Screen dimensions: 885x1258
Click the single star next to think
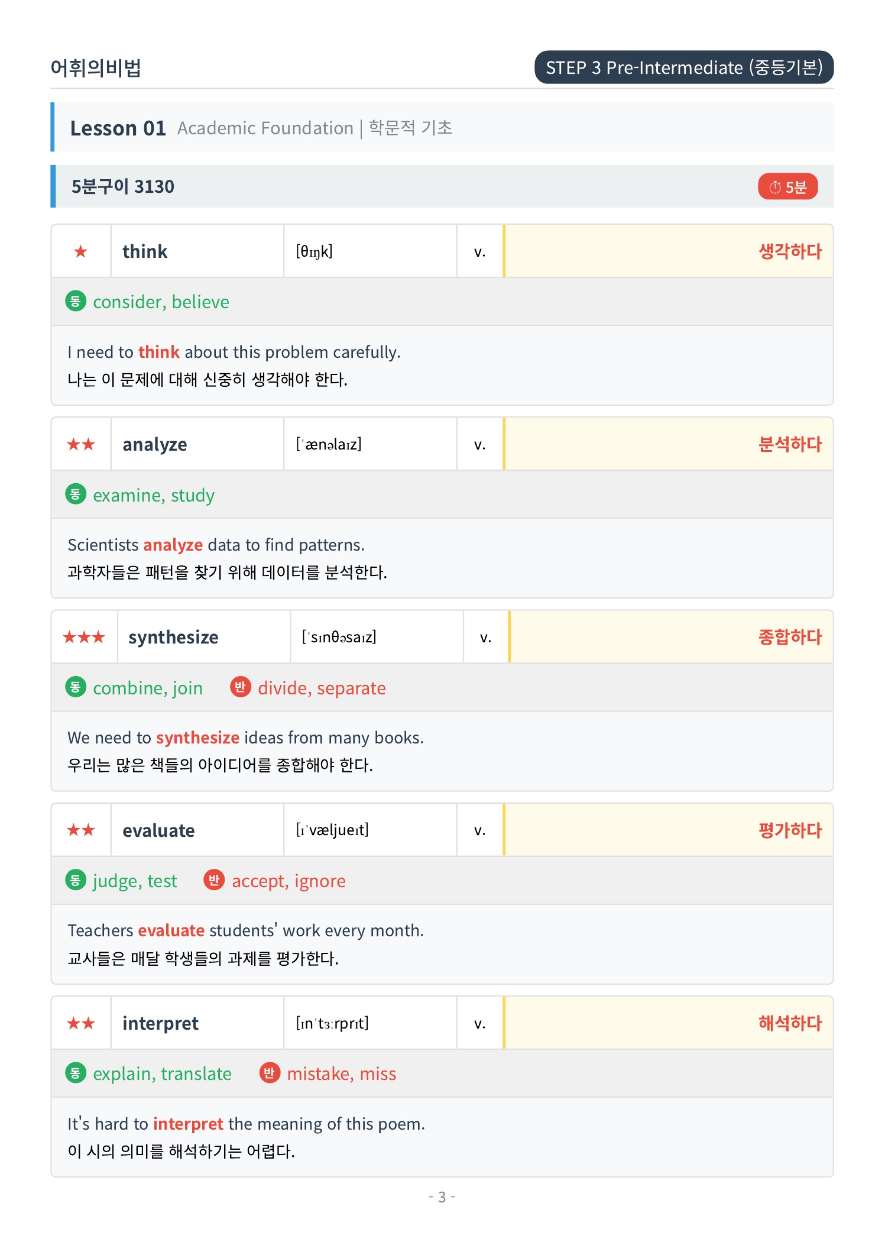pyautogui.click(x=81, y=251)
